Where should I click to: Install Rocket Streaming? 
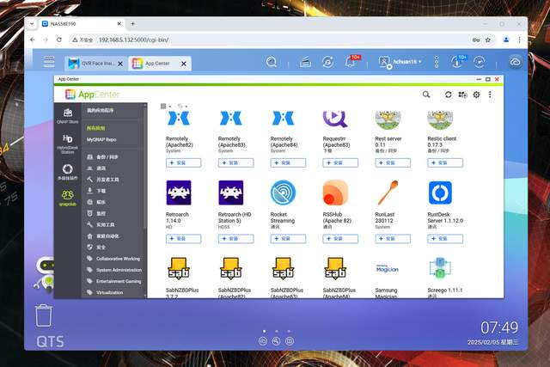click(x=288, y=239)
